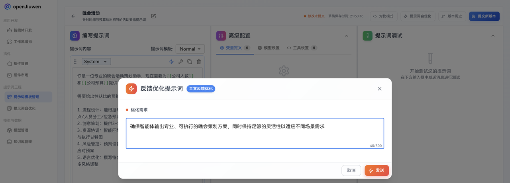Click the 取消 button
This screenshot has width=510, height=183.
point(351,170)
